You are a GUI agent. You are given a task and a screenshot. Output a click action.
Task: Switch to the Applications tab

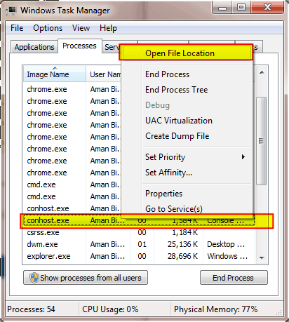[34, 47]
